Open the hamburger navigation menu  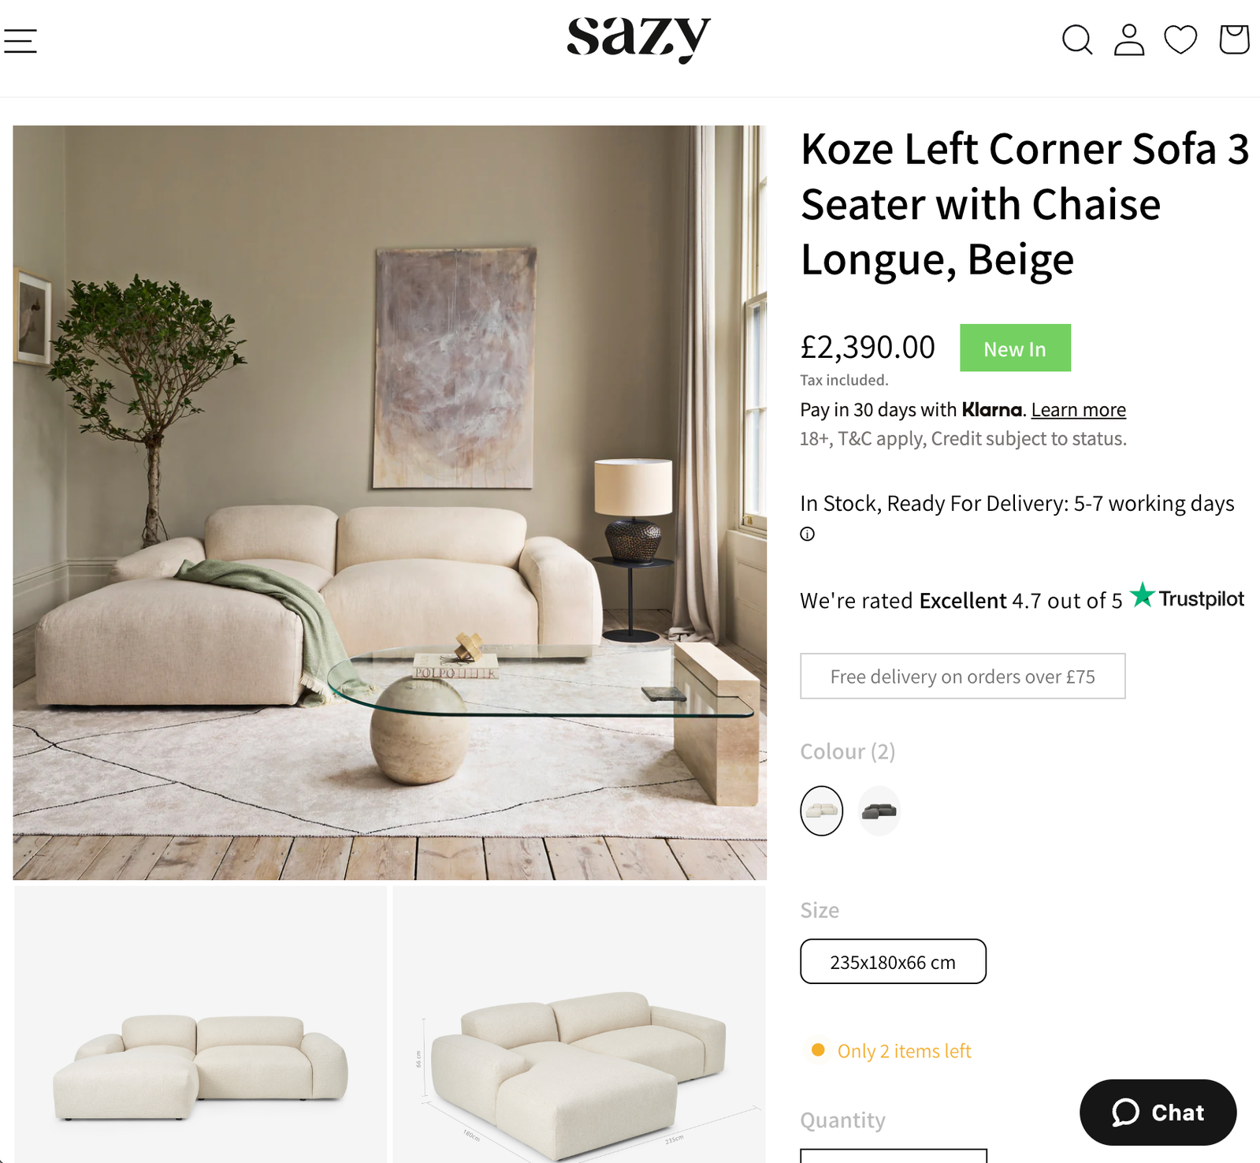(x=20, y=41)
